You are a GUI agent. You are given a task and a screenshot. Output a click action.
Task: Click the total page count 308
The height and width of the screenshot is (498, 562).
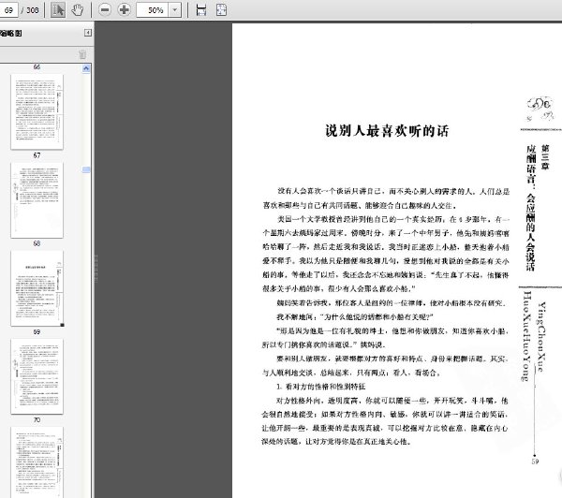pyautogui.click(x=32, y=10)
